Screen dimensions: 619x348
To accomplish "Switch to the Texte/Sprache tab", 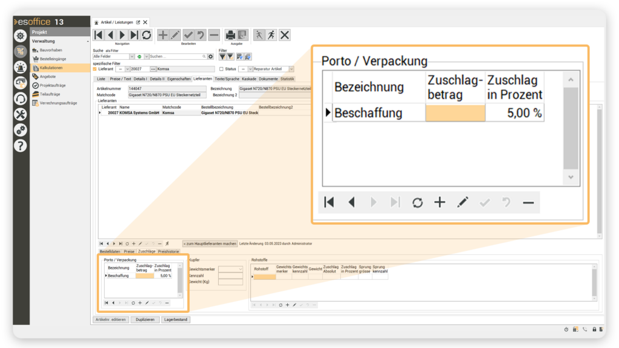I will click(x=227, y=79).
